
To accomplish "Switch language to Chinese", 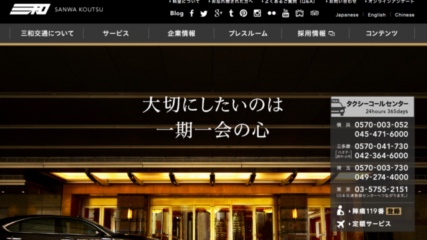I will pos(405,15).
